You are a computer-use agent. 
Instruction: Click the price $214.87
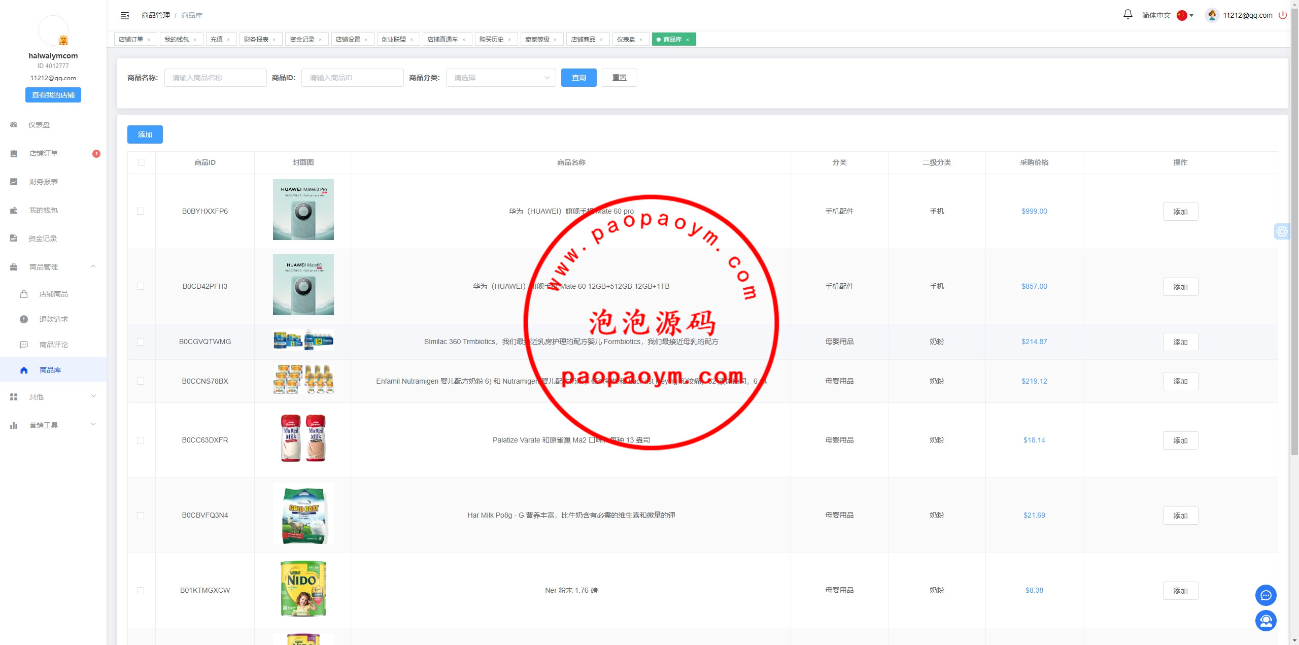click(1034, 342)
